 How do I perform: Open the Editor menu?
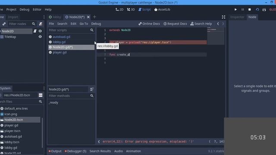pos(37,9)
